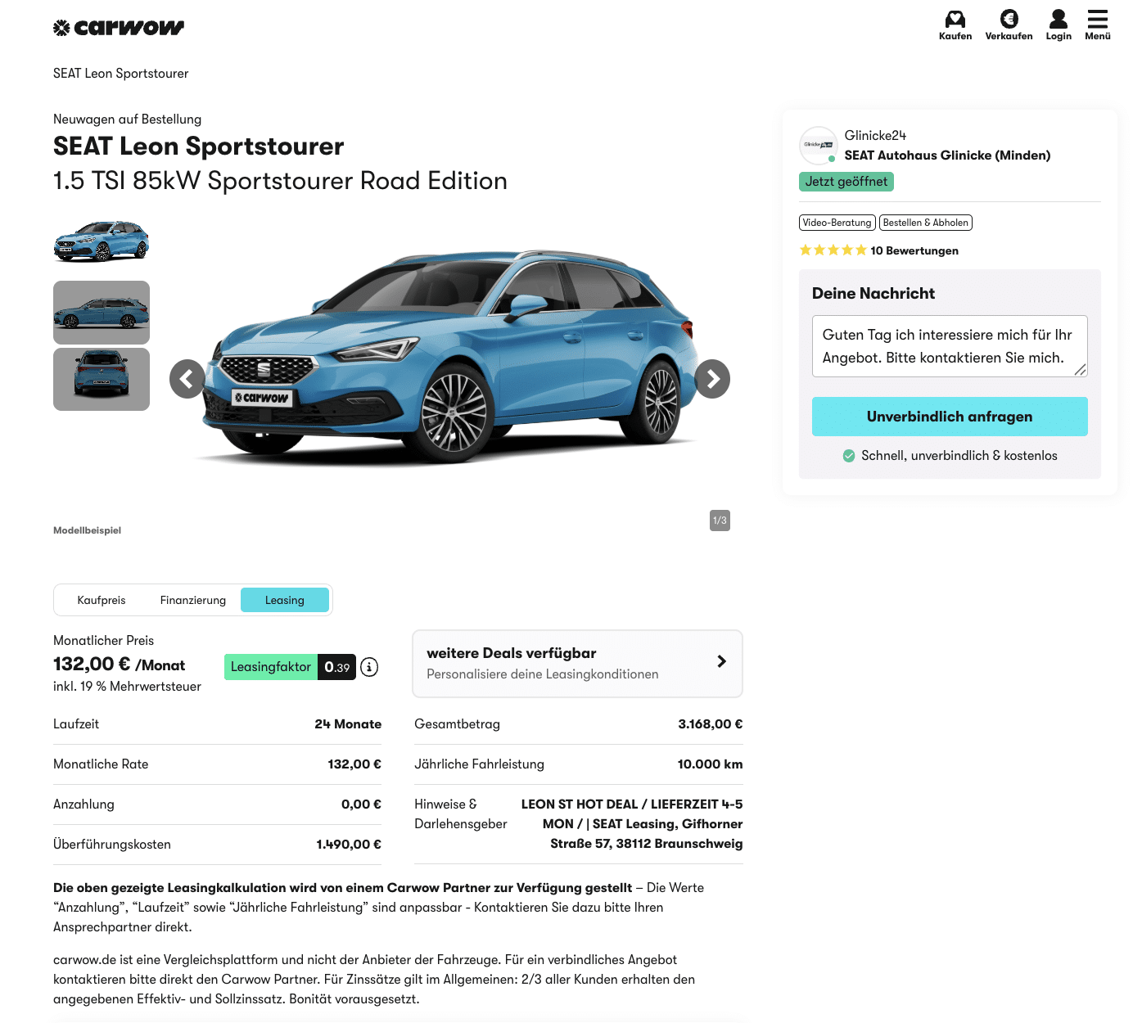
Task: Click the 1/3 image counter
Action: tap(720, 521)
